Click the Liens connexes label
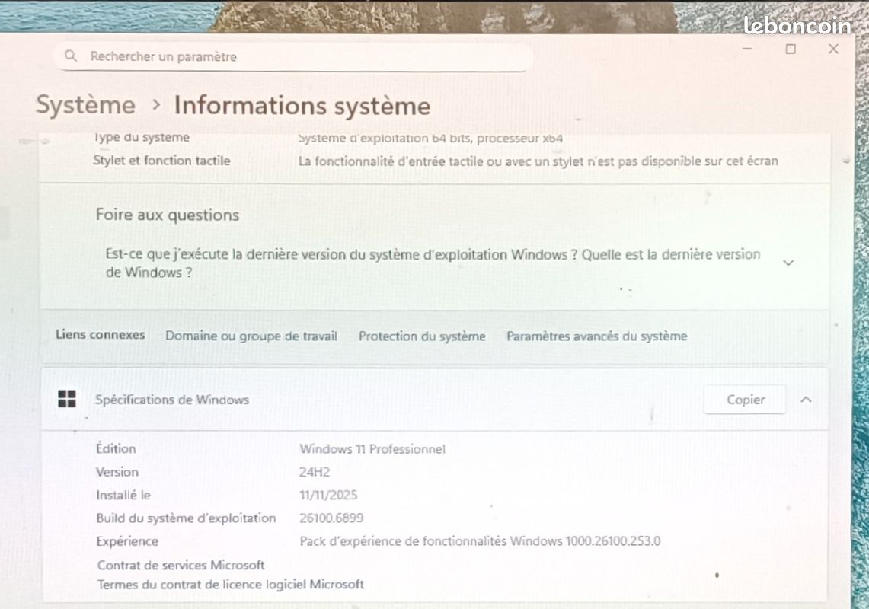 [x=101, y=335]
